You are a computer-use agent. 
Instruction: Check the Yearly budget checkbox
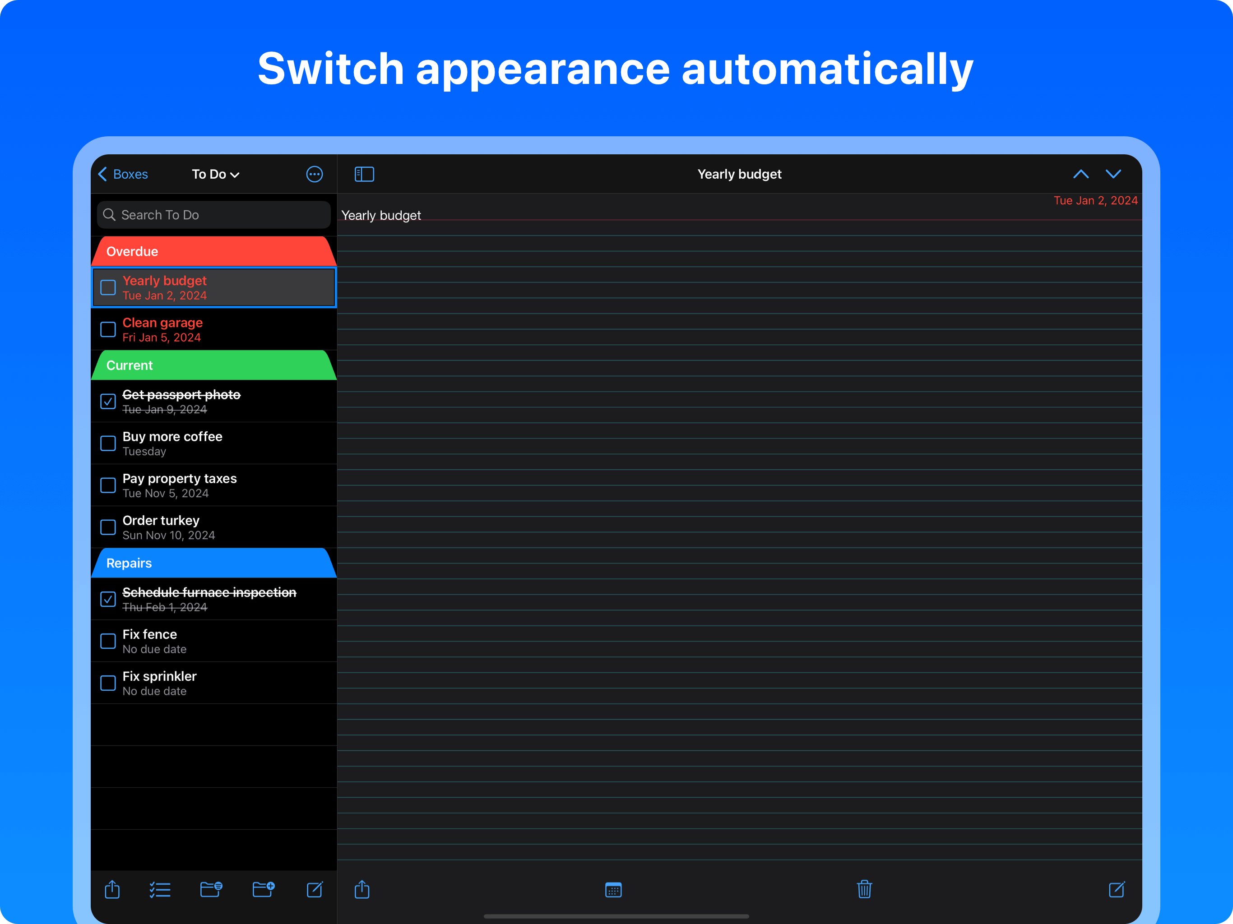click(x=107, y=287)
